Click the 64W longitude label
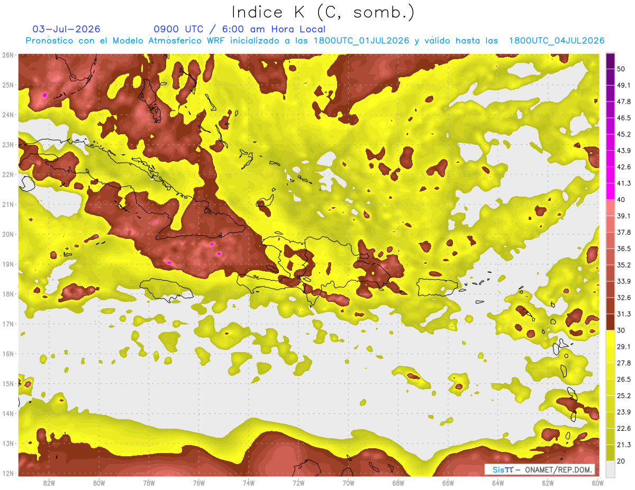635x490 pixels. (x=498, y=483)
